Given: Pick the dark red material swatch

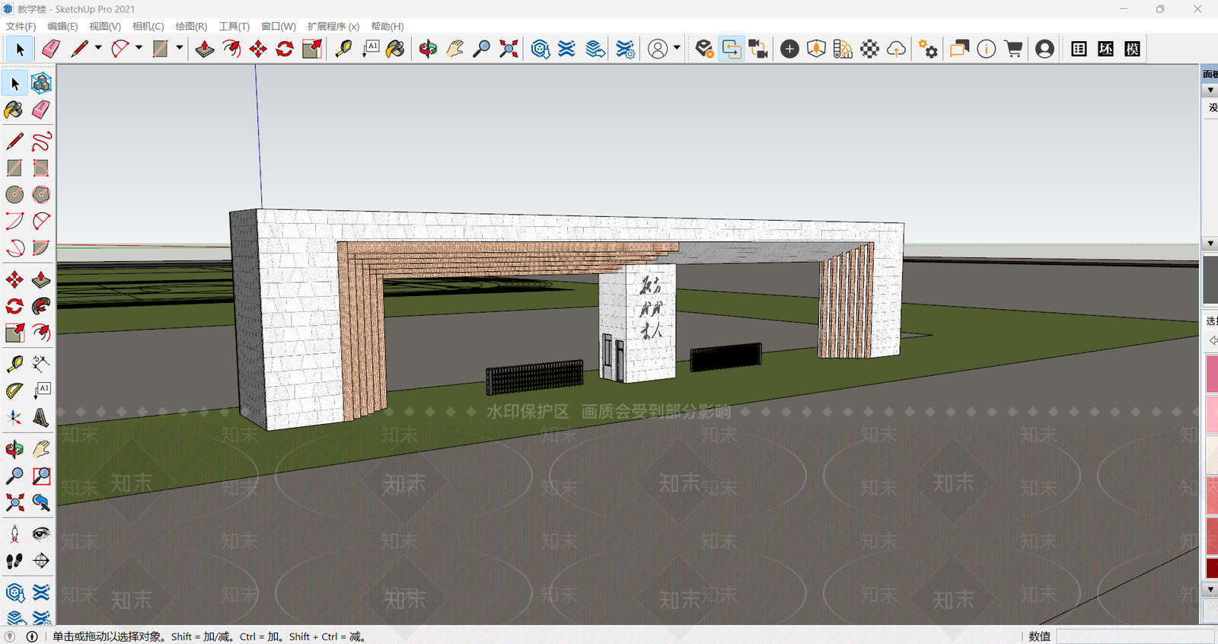Looking at the screenshot, I should (x=1212, y=568).
